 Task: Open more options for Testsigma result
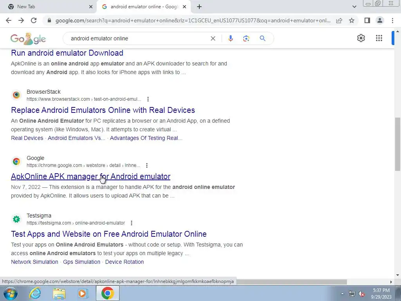132,223
